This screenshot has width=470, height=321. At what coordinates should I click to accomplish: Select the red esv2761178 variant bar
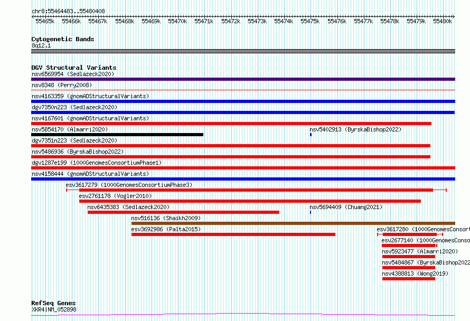coord(250,201)
